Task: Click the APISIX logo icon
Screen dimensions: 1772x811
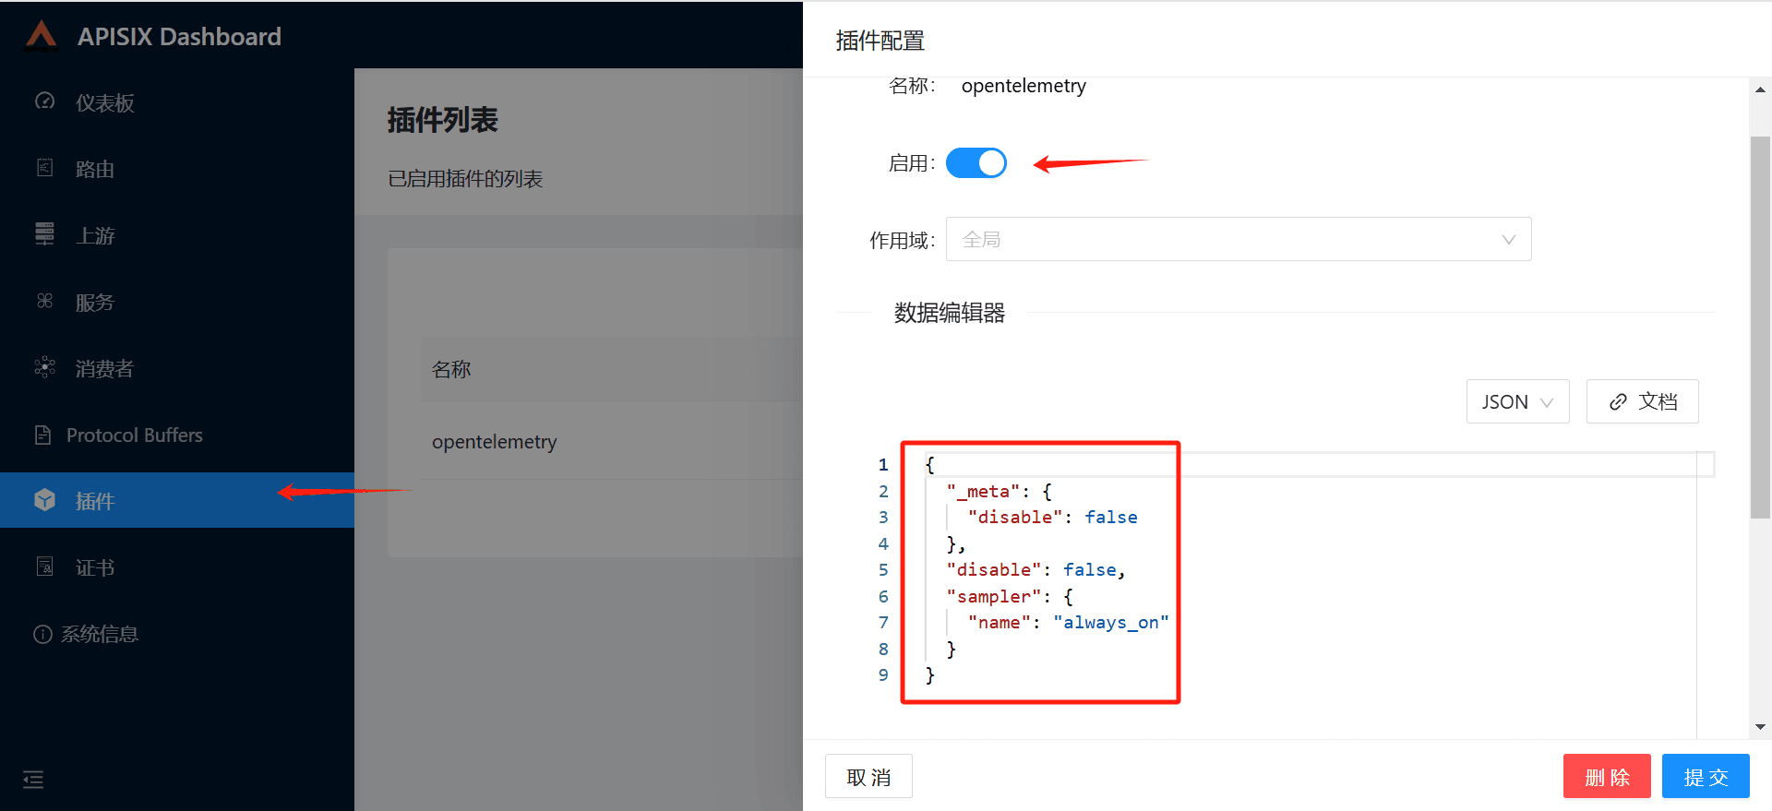Action: pos(41,36)
